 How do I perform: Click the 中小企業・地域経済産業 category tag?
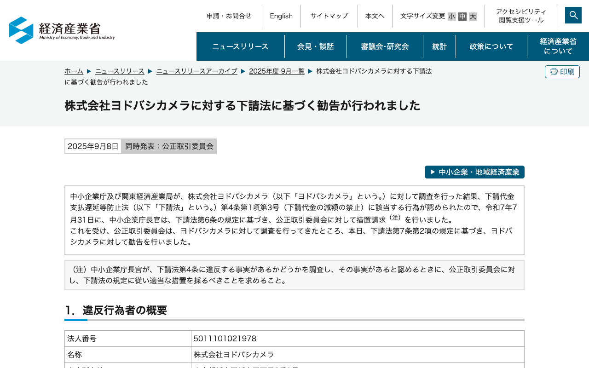(474, 172)
